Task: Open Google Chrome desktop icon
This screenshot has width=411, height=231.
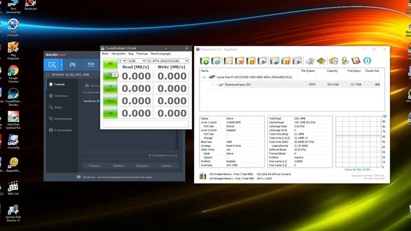Action: [x=13, y=74]
